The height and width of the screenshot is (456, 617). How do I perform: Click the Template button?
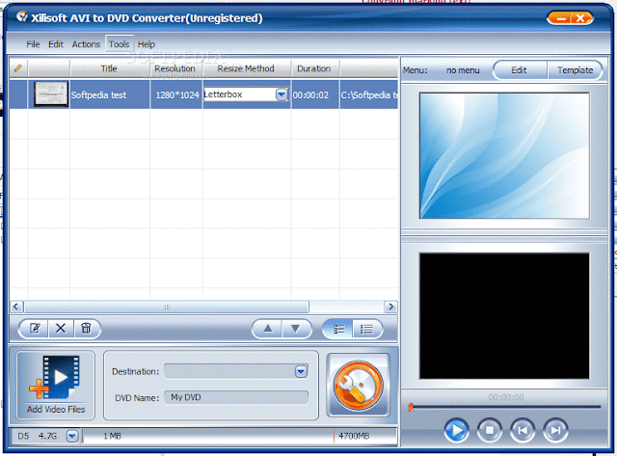pos(575,70)
